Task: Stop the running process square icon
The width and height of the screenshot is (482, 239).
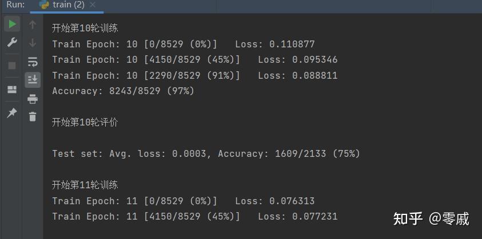Action: click(12, 66)
